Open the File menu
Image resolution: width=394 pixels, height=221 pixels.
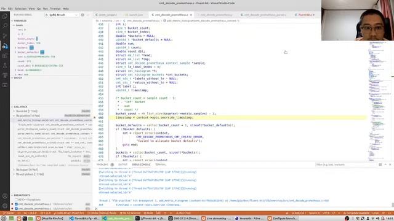click(x=3, y=9)
